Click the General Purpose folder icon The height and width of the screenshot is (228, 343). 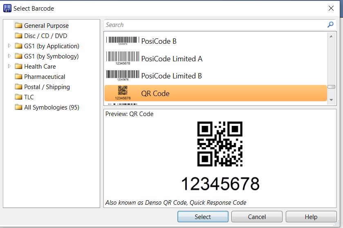18,26
